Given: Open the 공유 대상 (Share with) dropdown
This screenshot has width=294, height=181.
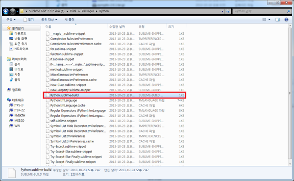Looking at the screenshot, I should pyautogui.click(x=49, y=20).
